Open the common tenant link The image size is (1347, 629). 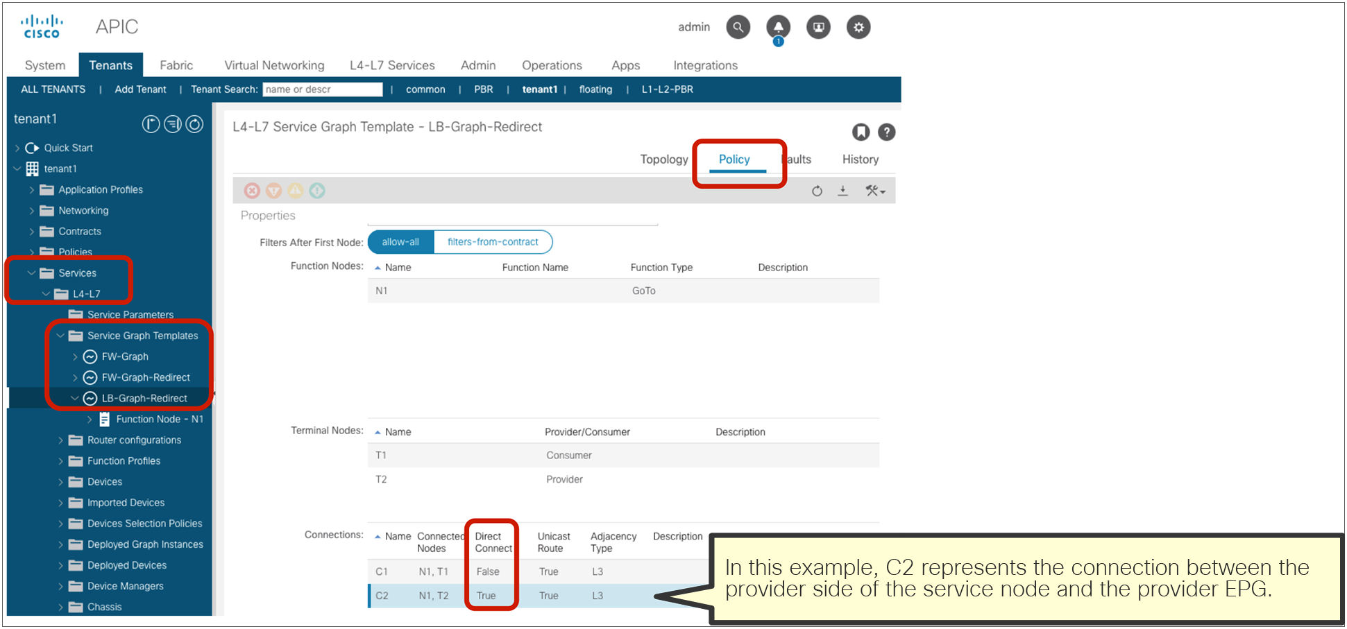[x=425, y=89]
